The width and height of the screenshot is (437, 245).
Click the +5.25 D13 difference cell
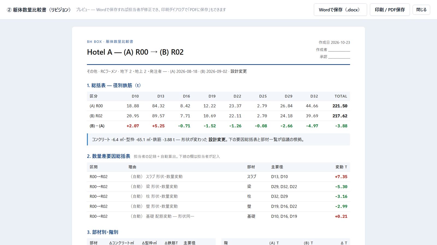[x=158, y=126]
